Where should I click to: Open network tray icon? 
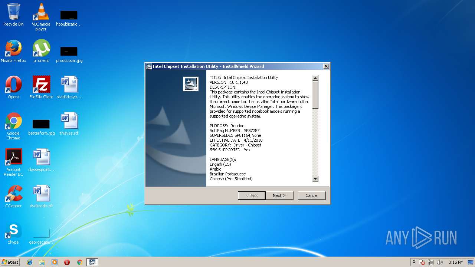click(x=431, y=262)
